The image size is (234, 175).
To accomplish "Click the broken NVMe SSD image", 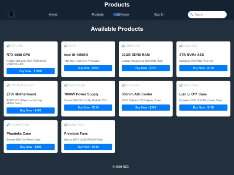I will coord(188,46).
